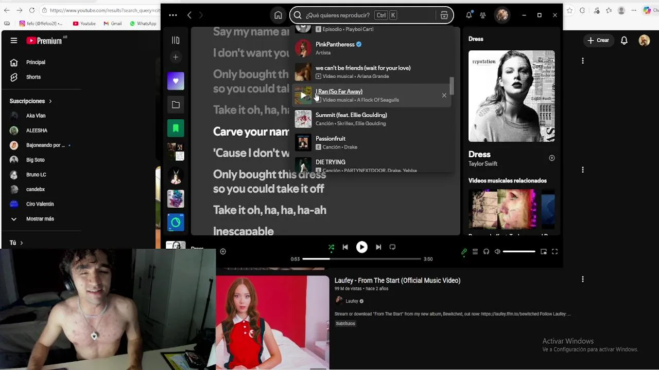This screenshot has width=659, height=370.
Task: Expand the Spotify library sidebar icon
Action: (x=176, y=40)
